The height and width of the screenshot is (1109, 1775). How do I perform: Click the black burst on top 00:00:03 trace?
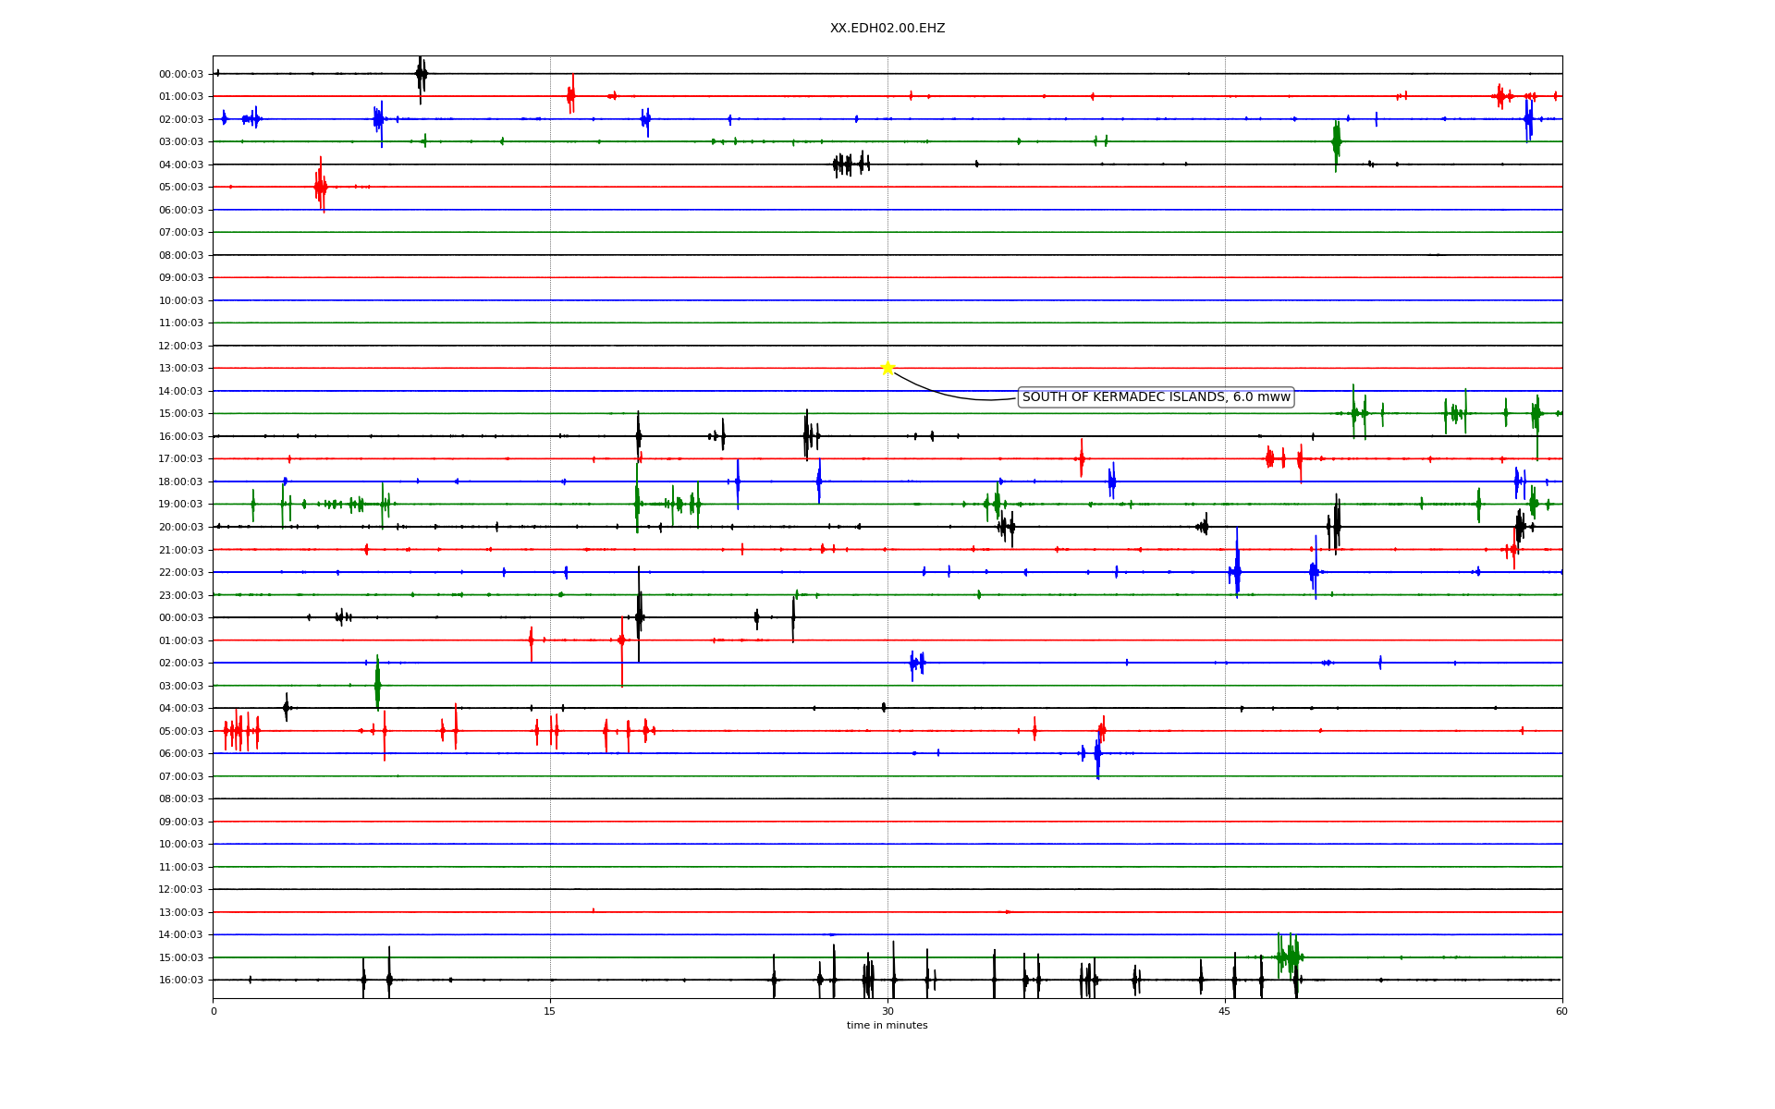(421, 74)
